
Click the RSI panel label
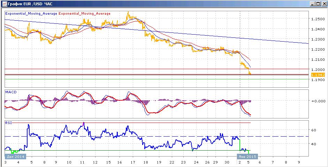8,123
